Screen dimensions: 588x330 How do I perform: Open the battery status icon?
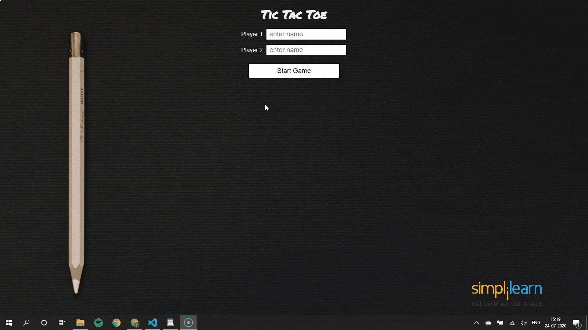point(500,323)
